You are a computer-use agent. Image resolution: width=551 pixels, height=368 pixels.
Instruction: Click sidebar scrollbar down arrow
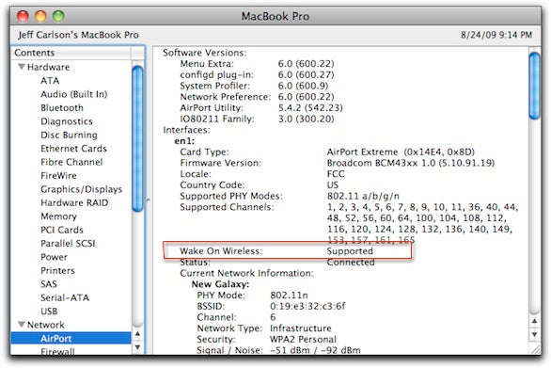137,347
